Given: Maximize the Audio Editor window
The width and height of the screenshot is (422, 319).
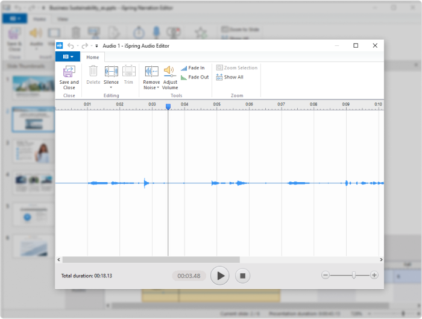Looking at the screenshot, I should (x=356, y=45).
